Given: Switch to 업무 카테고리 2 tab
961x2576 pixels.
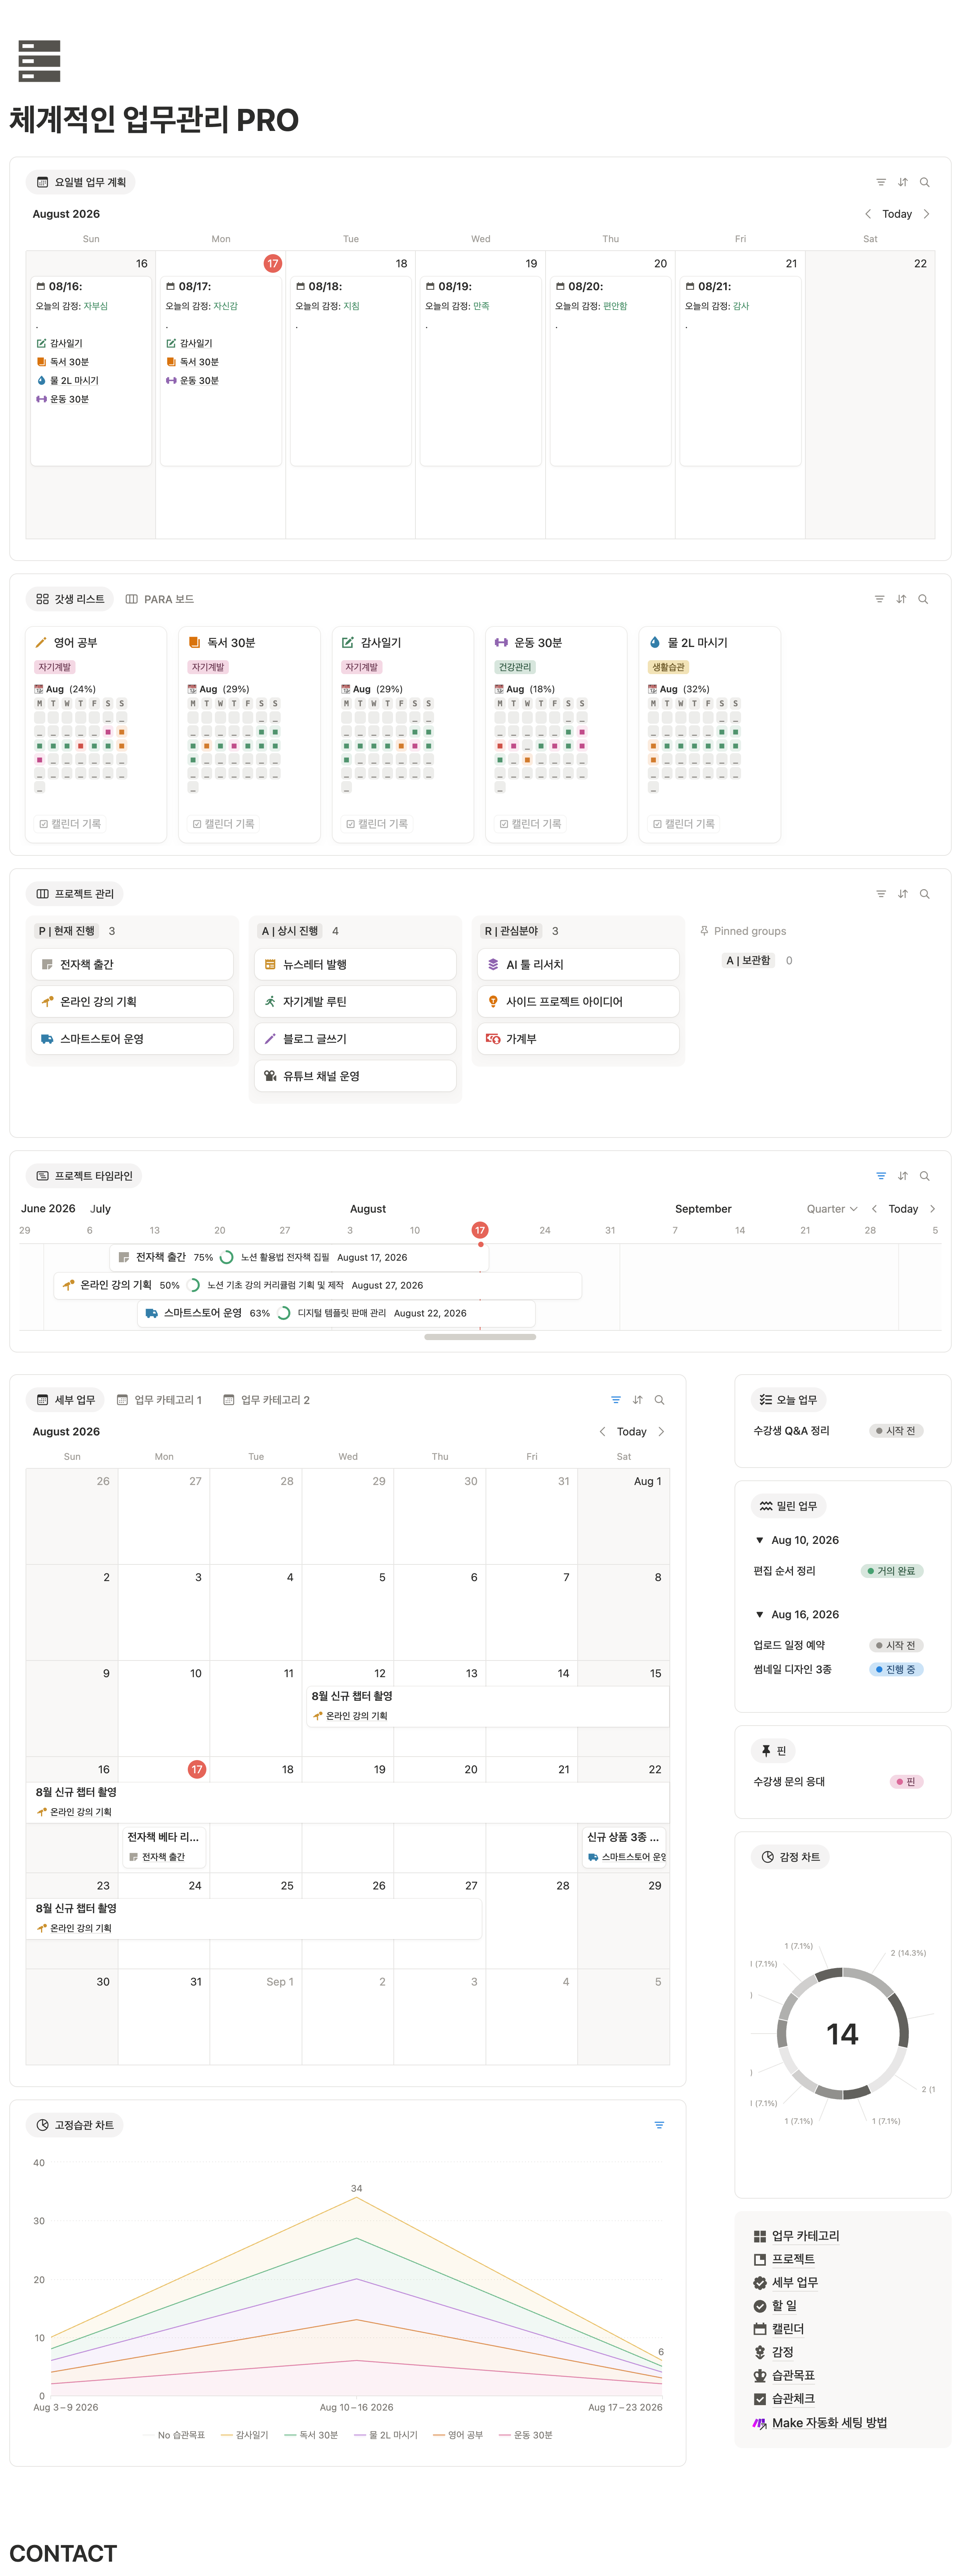Looking at the screenshot, I should coord(267,1400).
